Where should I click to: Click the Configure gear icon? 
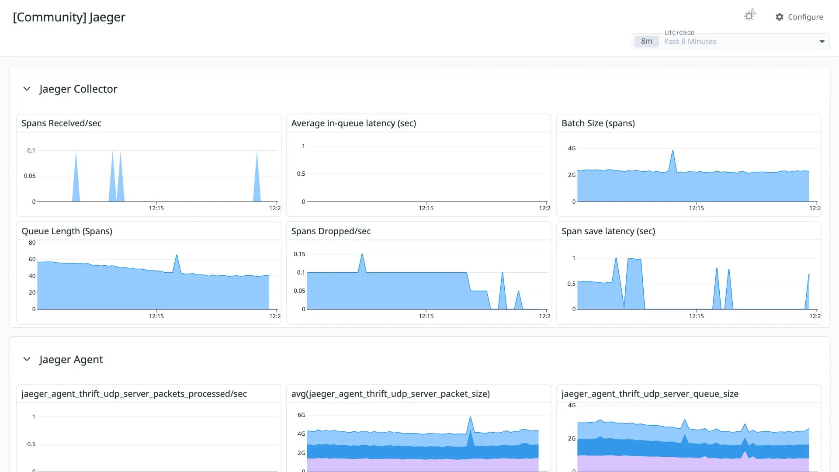780,17
